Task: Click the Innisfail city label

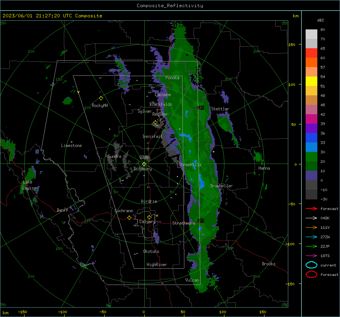Action: [x=152, y=136]
